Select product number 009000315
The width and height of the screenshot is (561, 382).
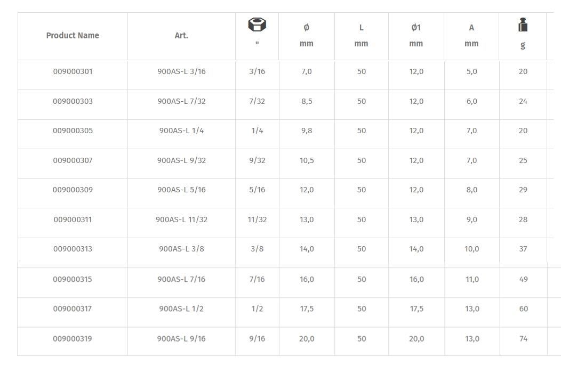click(x=73, y=279)
